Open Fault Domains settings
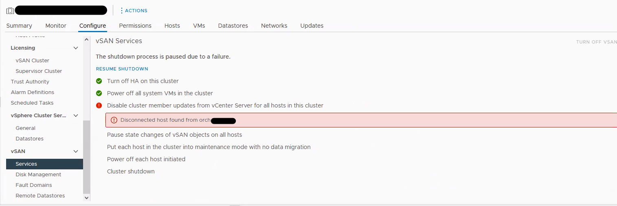This screenshot has width=617, height=206. tap(34, 185)
